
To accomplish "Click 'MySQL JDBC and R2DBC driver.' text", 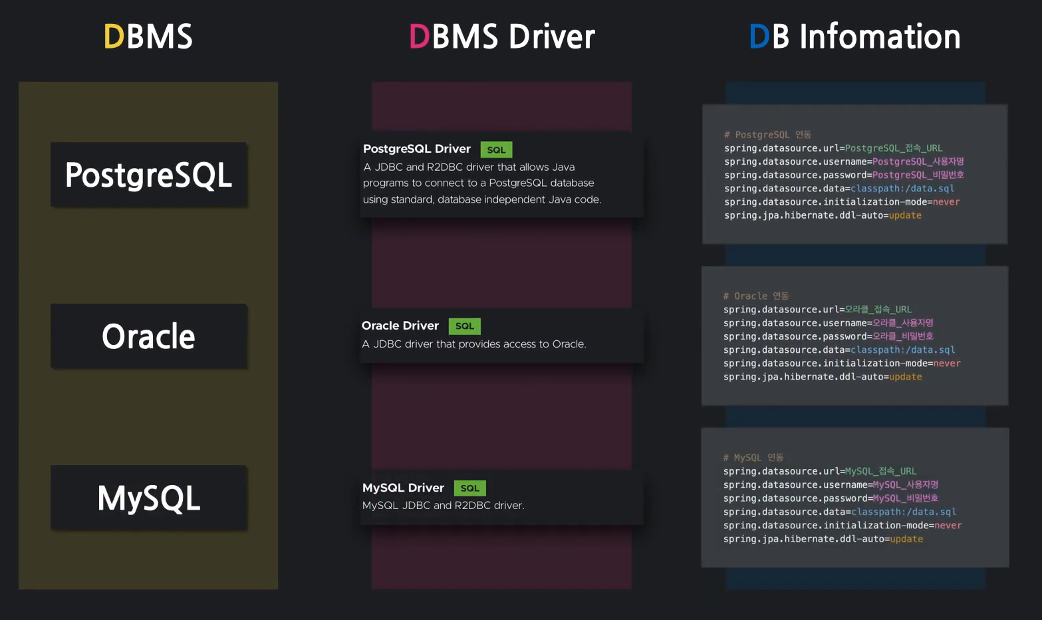I will 444,506.
